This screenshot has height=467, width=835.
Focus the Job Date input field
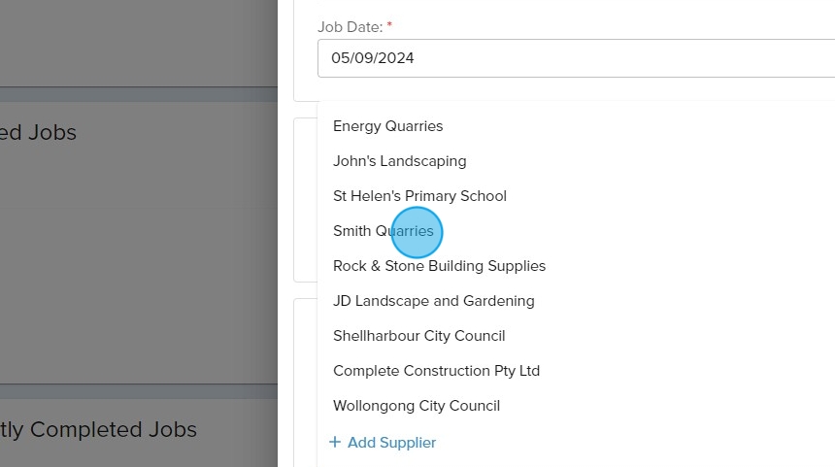[573, 58]
